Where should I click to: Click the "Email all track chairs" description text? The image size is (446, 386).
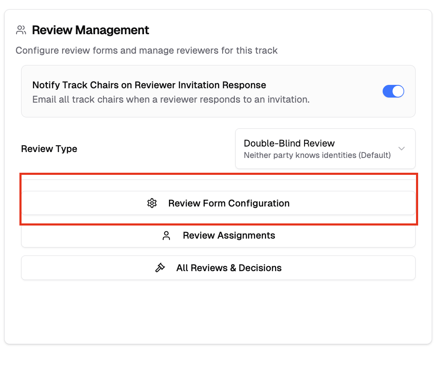point(171,100)
